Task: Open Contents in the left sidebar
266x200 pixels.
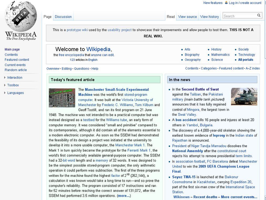Action: (x=11, y=55)
